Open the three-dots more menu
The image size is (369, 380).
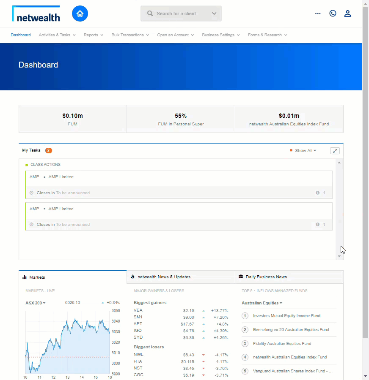click(x=318, y=14)
